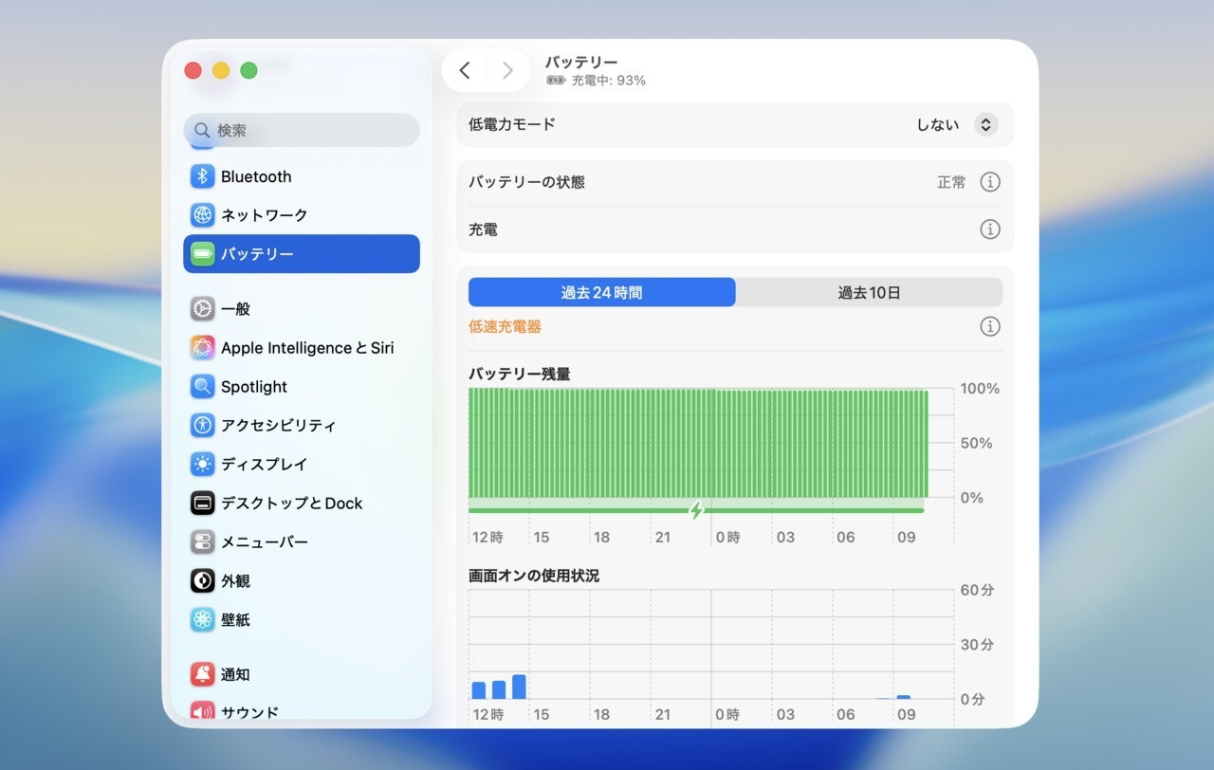Click the バッテリー残量 heading
1214x770 pixels.
click(520, 375)
